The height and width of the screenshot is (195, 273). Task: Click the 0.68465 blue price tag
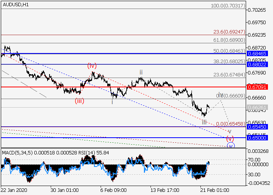[258, 53]
